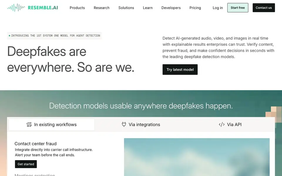The width and height of the screenshot is (282, 176).
Task: Click the workflow icon beside 'In existing workflows'
Action: (29, 124)
